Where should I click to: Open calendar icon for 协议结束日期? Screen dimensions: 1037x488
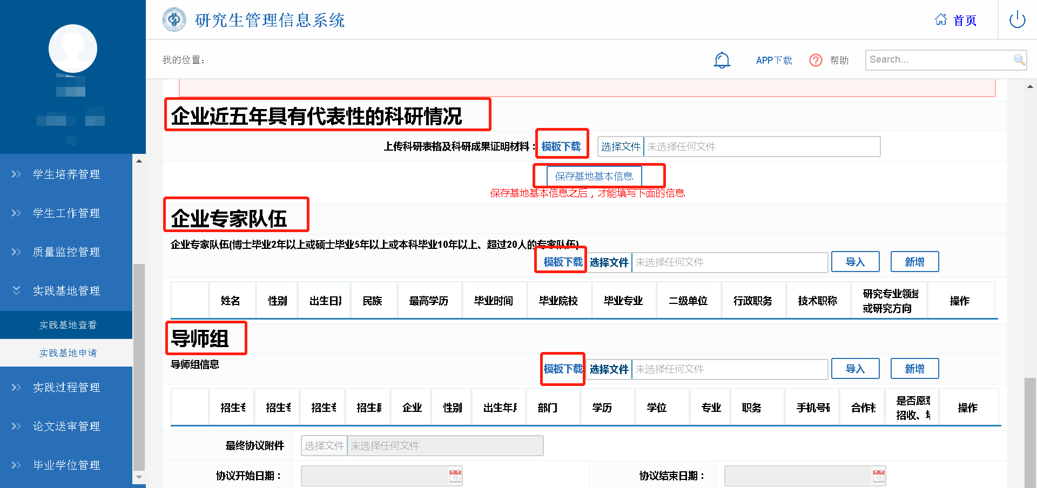coord(879,476)
